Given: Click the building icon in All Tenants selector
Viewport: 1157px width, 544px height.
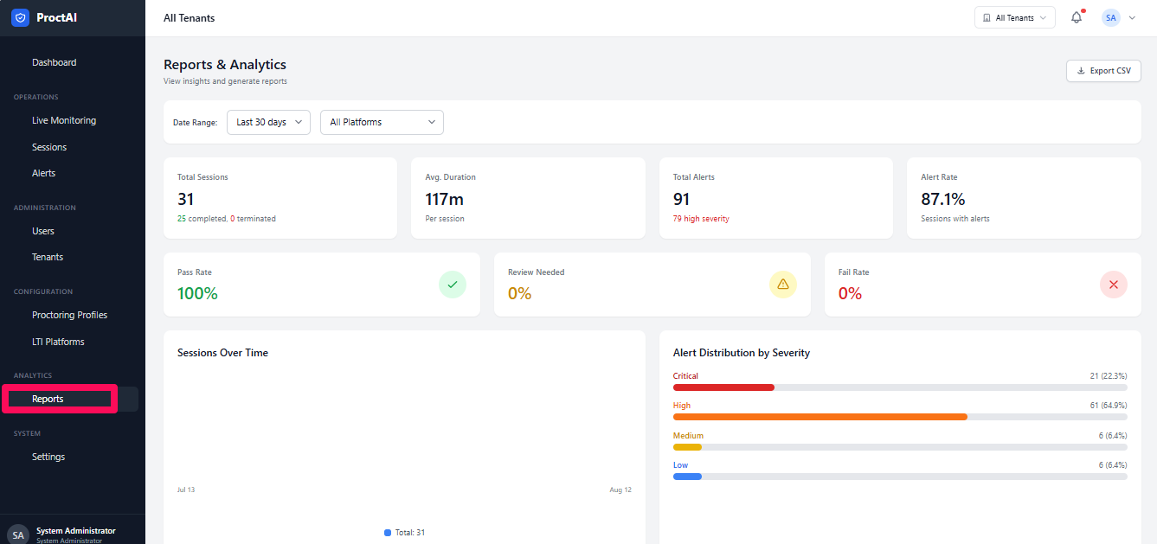Looking at the screenshot, I should [987, 17].
